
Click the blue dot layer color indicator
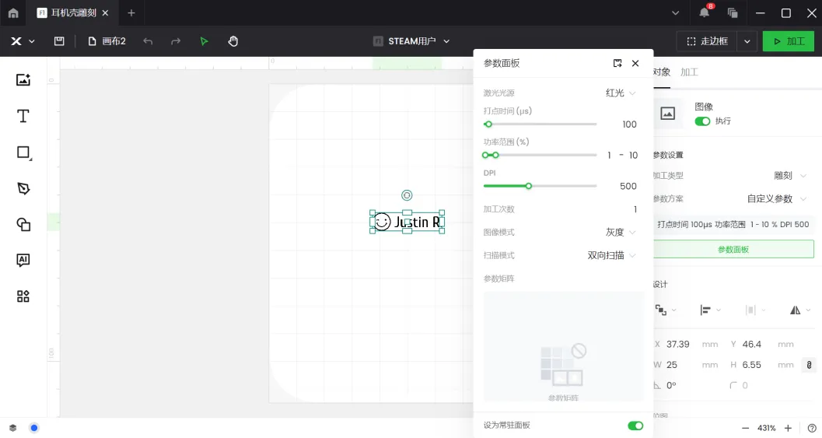coord(34,428)
